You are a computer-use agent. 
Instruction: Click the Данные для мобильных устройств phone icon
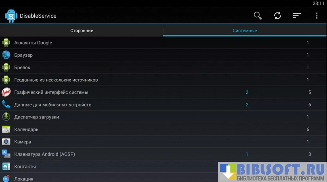[x=6, y=104]
